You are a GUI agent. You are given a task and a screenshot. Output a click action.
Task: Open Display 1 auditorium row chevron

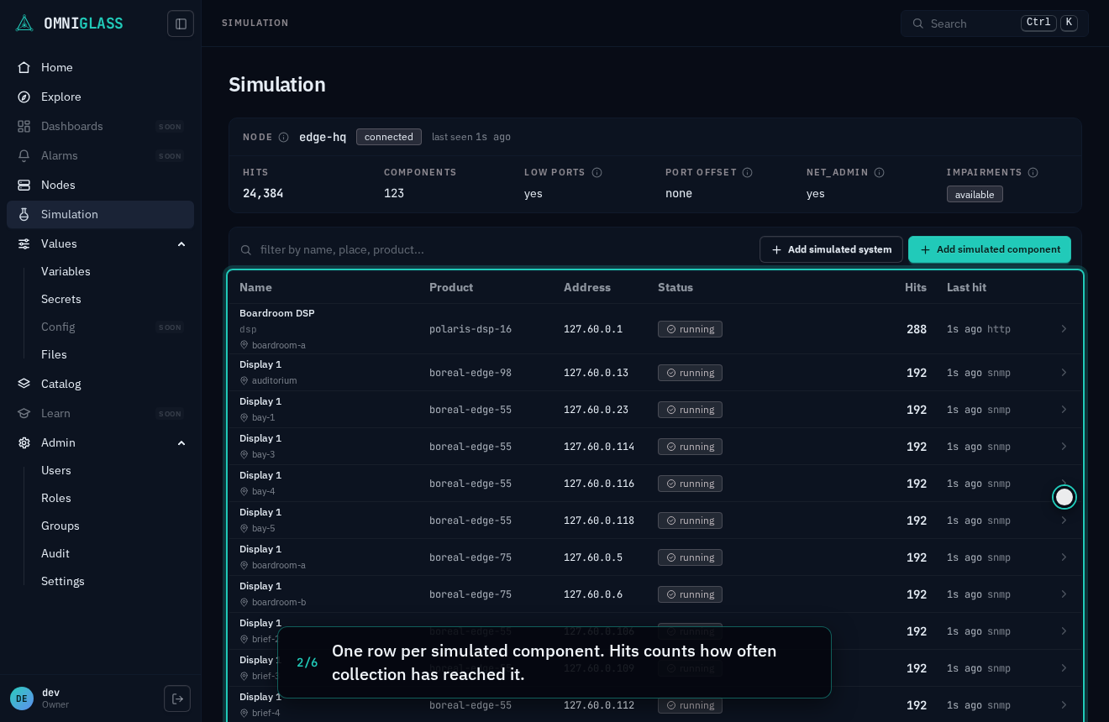point(1064,373)
